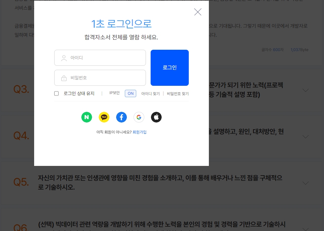The width and height of the screenshot is (324, 231).
Task: Expand question Q6 about 빅데이터 역량
Action: (305, 229)
